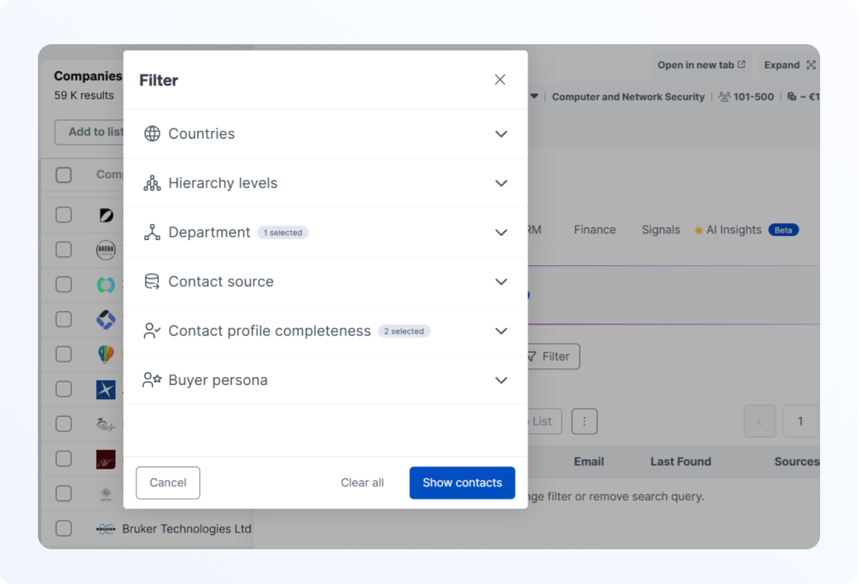Screen dimensions: 858x584
Task: Tick checkbox beside the blue star logo
Action: [x=63, y=390]
